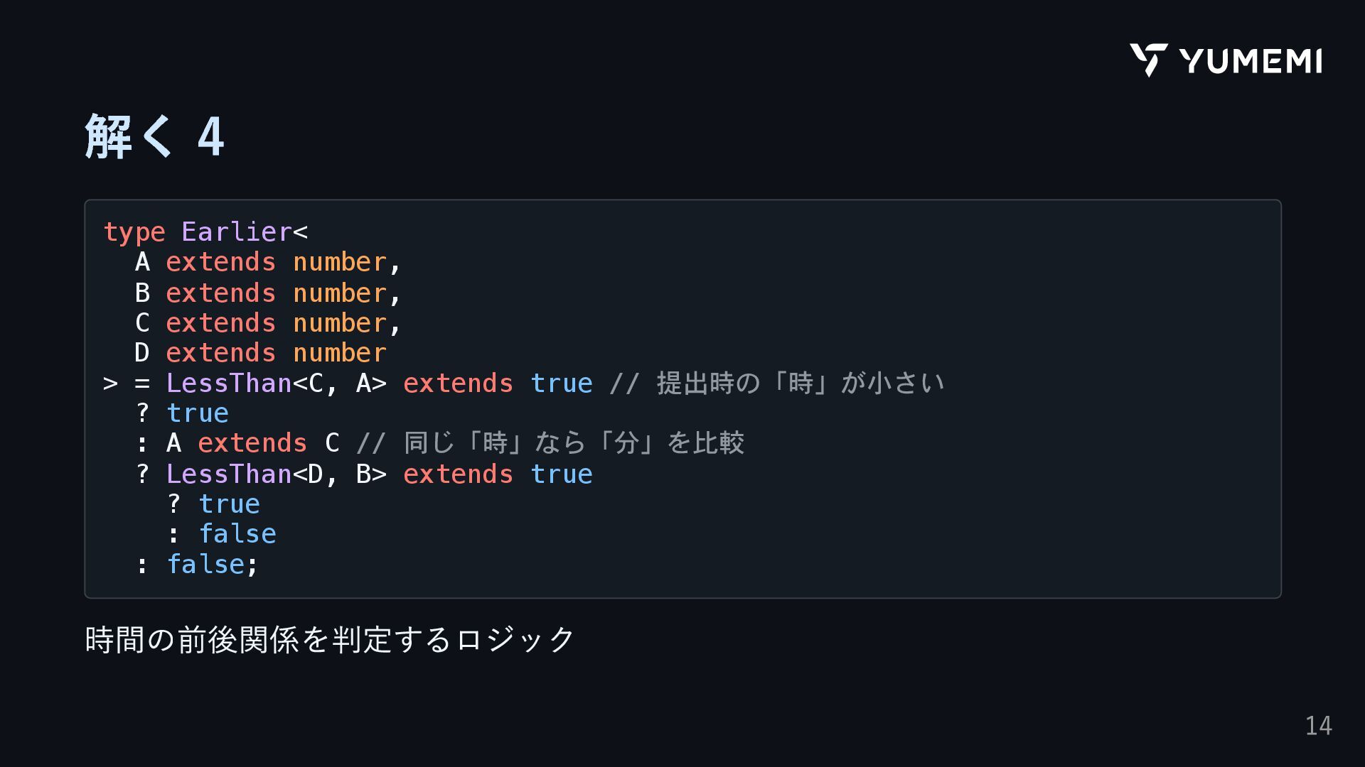1365x767 pixels.
Task: Click the 'type' keyword in the code
Action: (x=134, y=232)
